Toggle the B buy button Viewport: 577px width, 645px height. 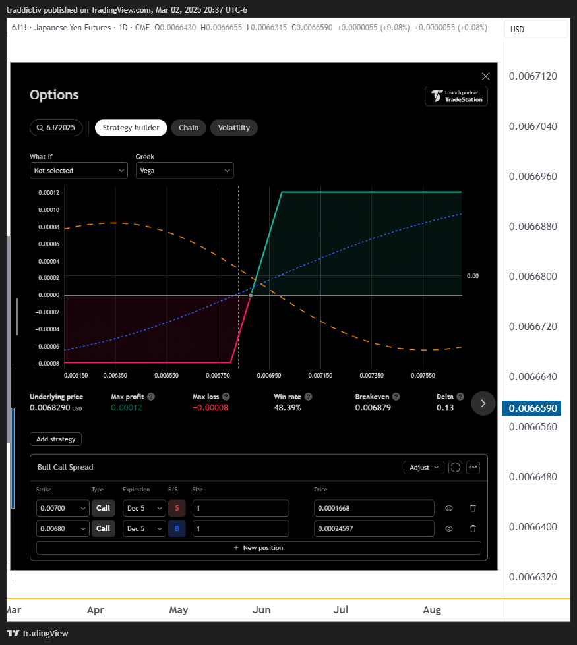tap(177, 528)
